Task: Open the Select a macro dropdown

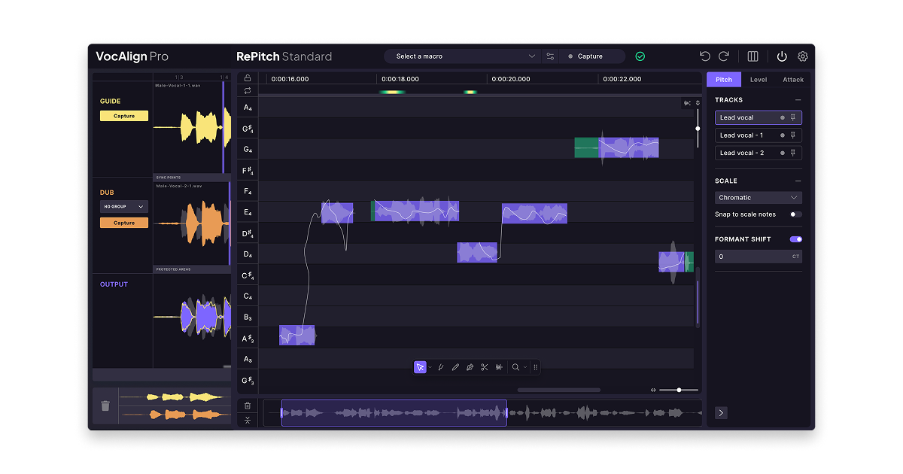Action: coord(462,56)
